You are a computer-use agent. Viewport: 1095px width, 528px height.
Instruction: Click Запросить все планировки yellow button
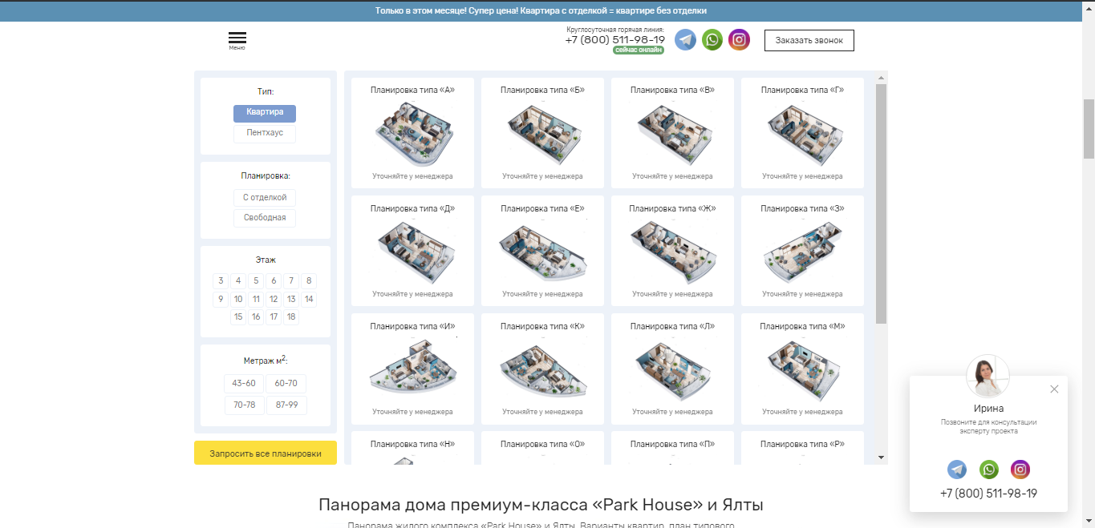[x=266, y=453]
